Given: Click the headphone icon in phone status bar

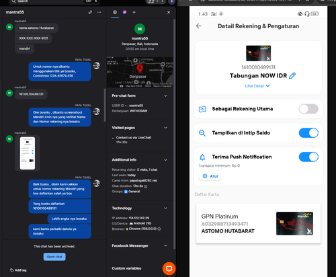Looking at the screenshot, I should click(x=307, y=14).
